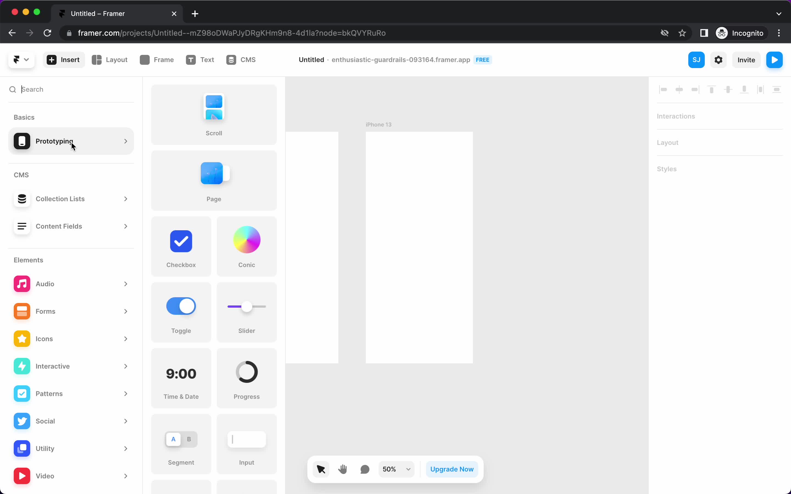Expand the Content Fields category

(71, 226)
